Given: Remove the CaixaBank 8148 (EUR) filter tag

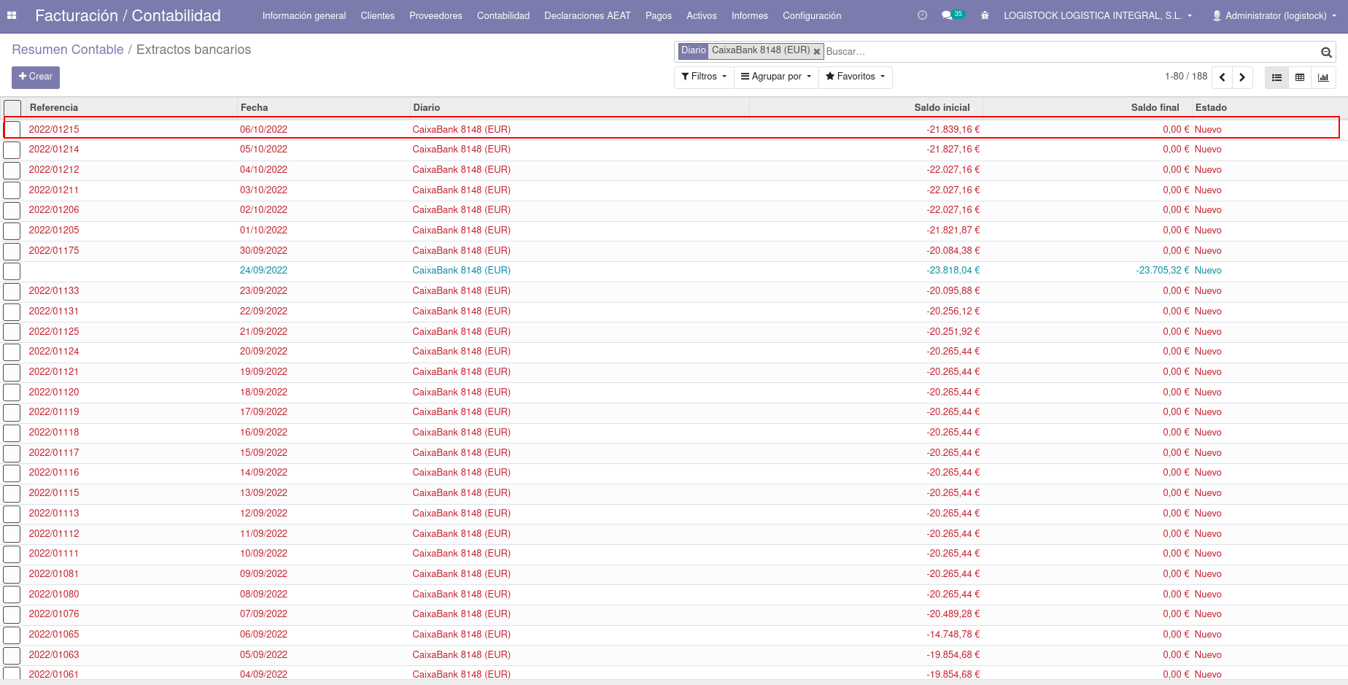Looking at the screenshot, I should pyautogui.click(x=817, y=51).
